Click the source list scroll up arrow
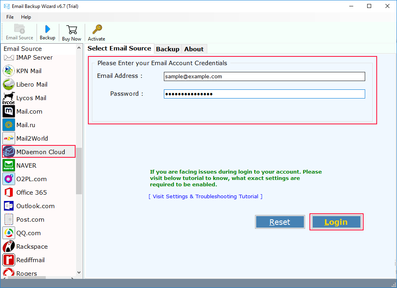This screenshot has width=397, height=288. (x=79, y=48)
